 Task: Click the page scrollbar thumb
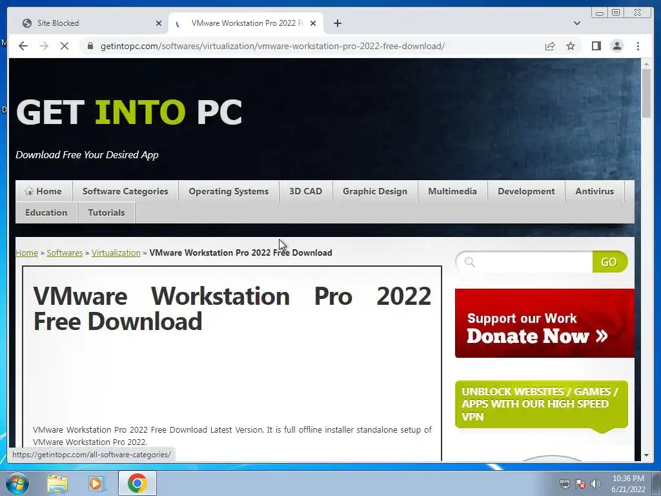pos(646,93)
